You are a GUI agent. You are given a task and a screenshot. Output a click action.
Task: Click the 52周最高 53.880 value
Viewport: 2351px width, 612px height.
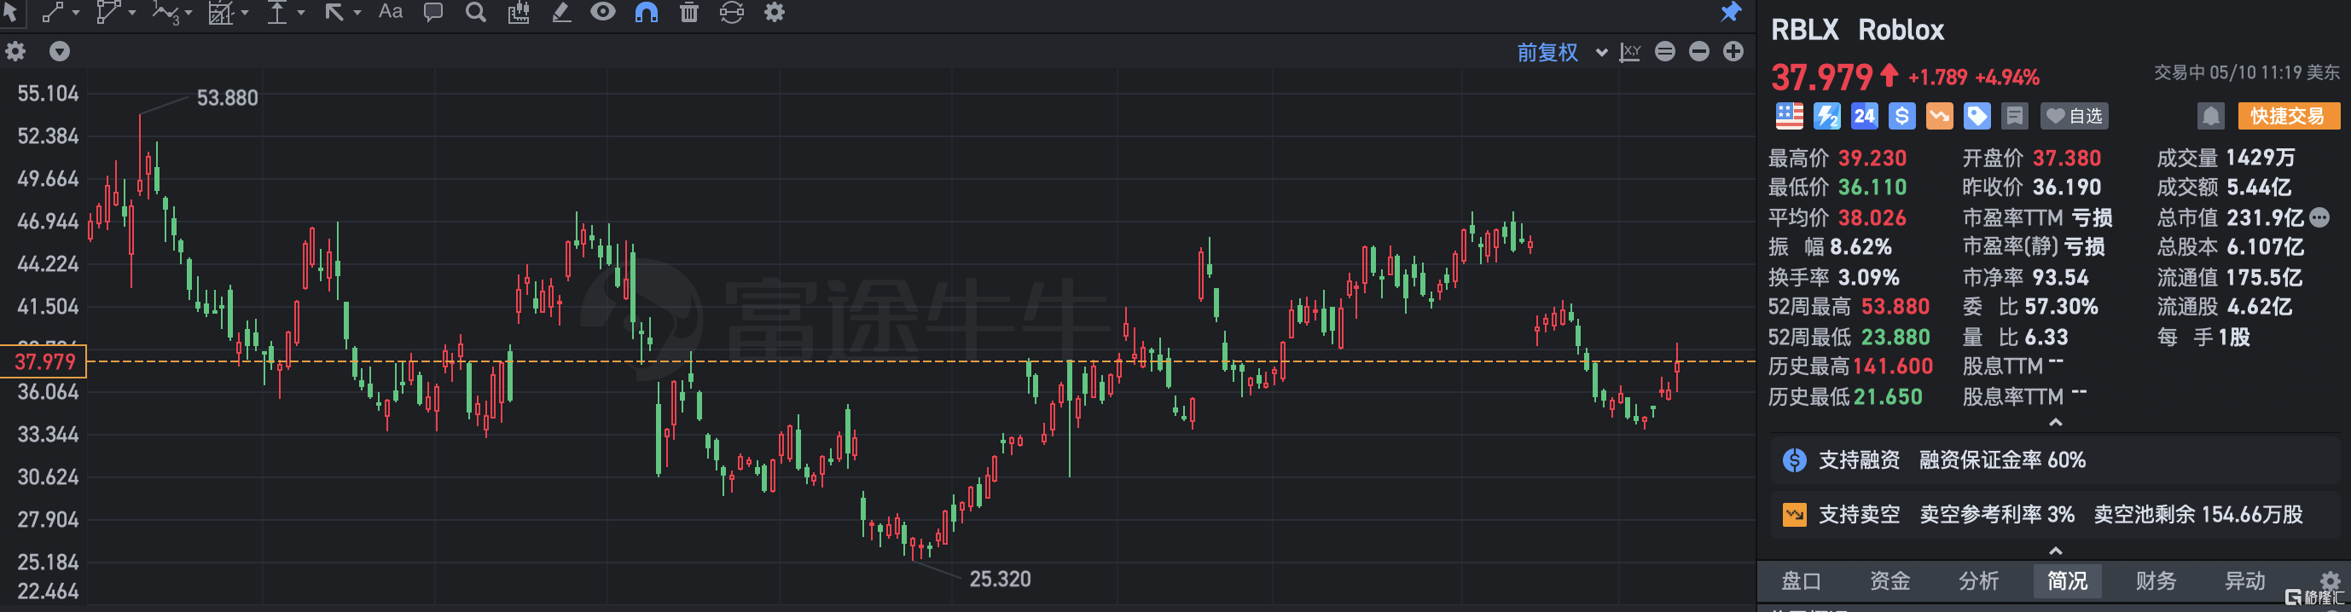click(x=1895, y=307)
